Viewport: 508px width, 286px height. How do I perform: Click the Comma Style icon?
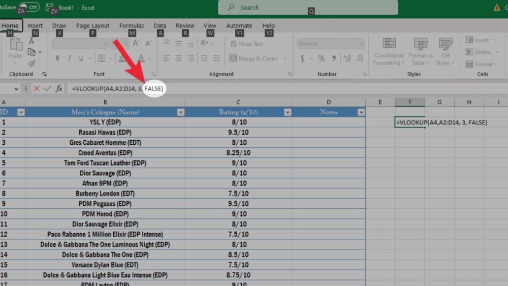tap(334, 58)
